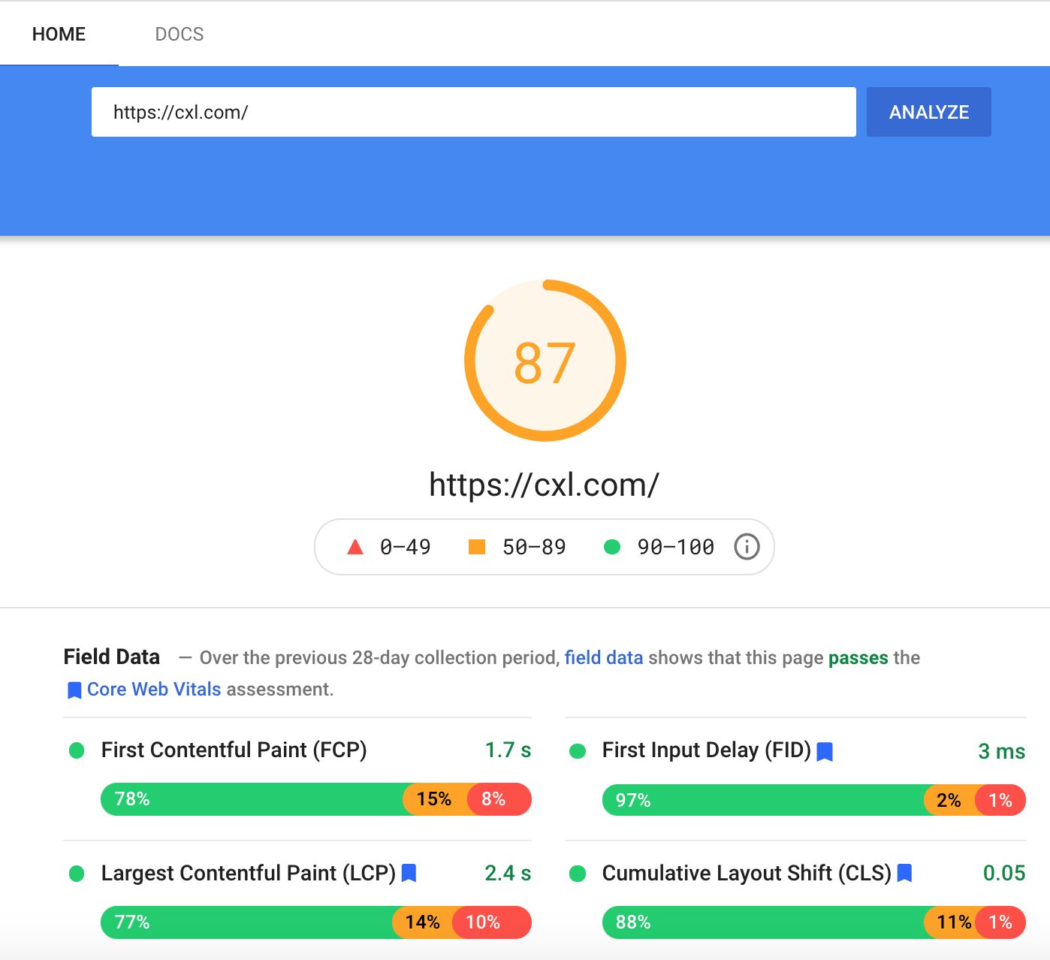
Task: Click the bookmark icon beside First Input Delay
Action: pyautogui.click(x=825, y=751)
